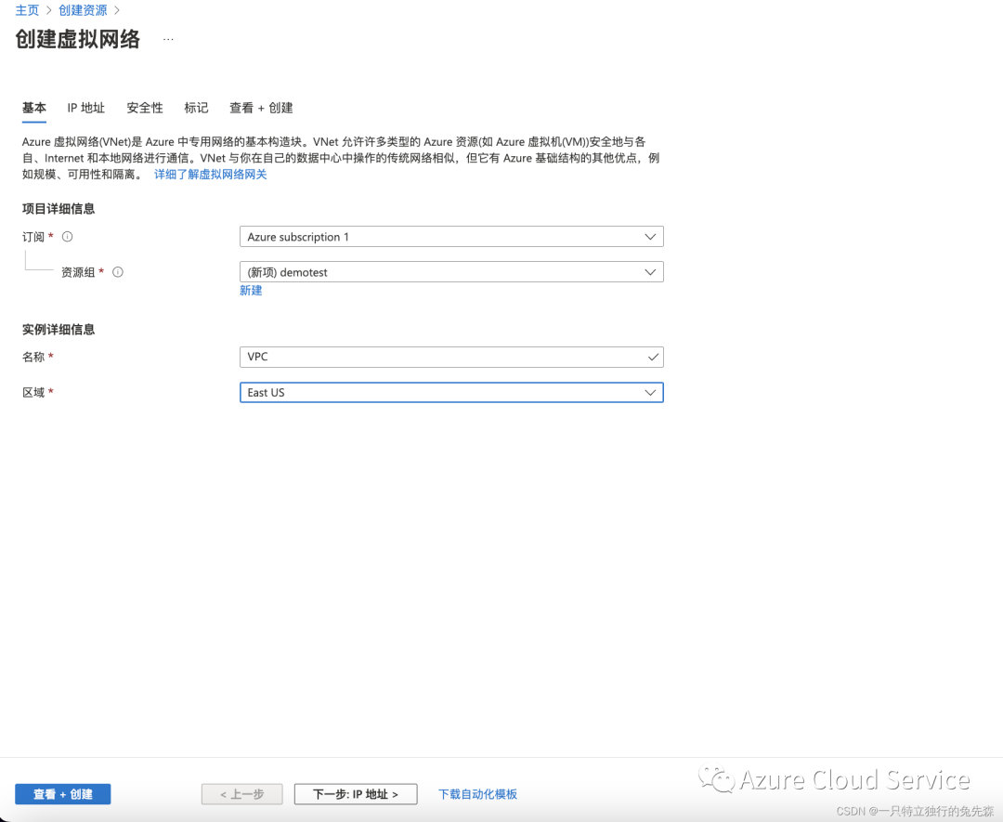Switch to the 查看 + 创建 tab
This screenshot has height=822, width=1003.
point(261,108)
